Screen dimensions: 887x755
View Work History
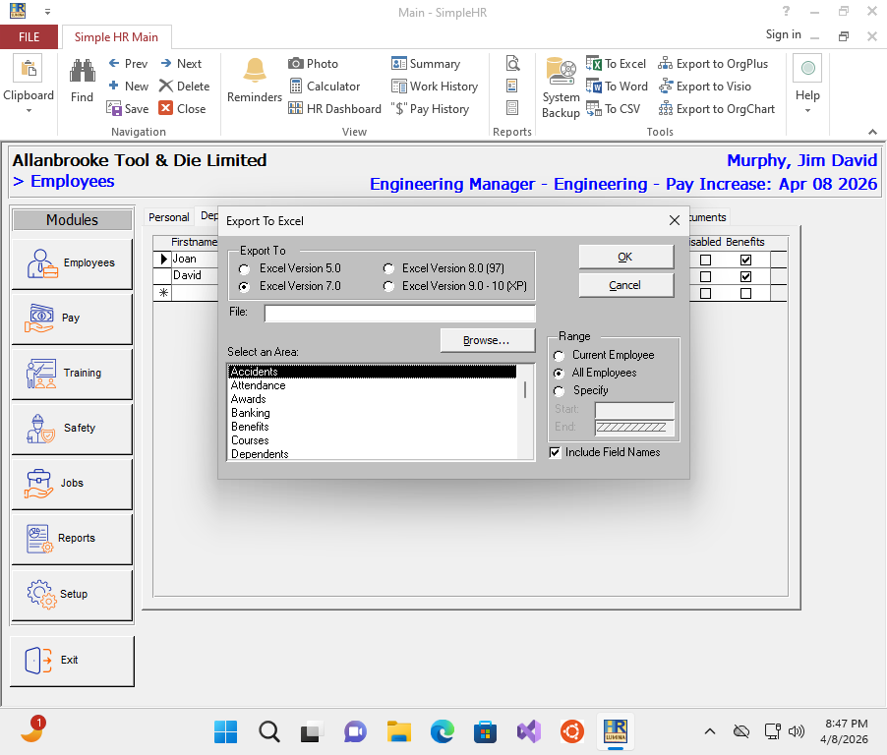click(x=435, y=87)
